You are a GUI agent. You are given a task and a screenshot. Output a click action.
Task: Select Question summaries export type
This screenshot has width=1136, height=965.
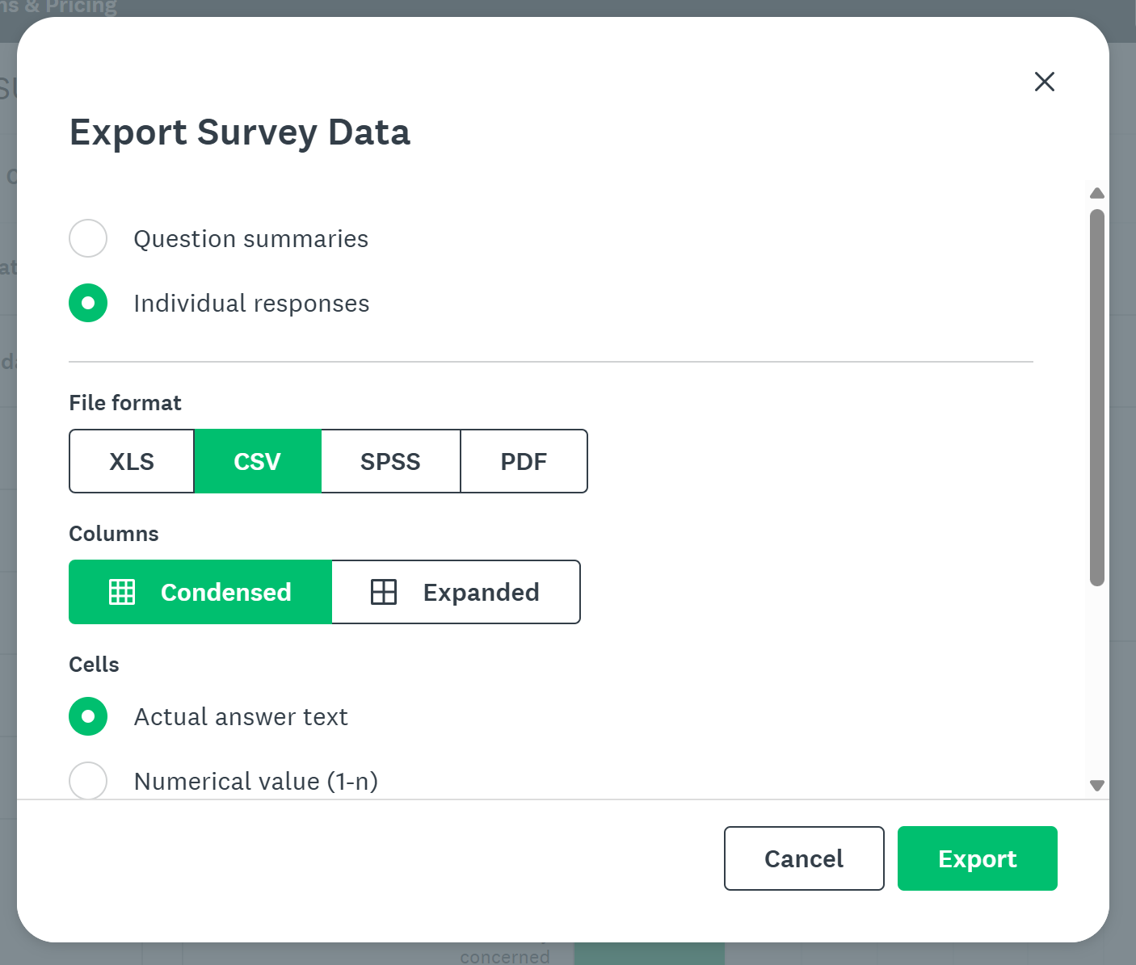point(88,238)
